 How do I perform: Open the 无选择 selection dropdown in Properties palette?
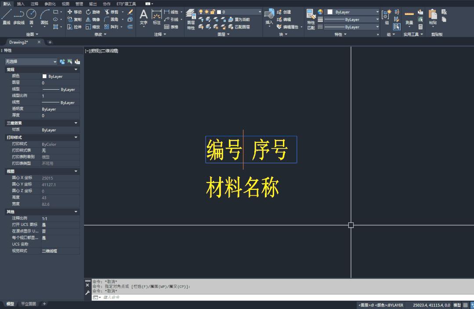tap(31, 62)
